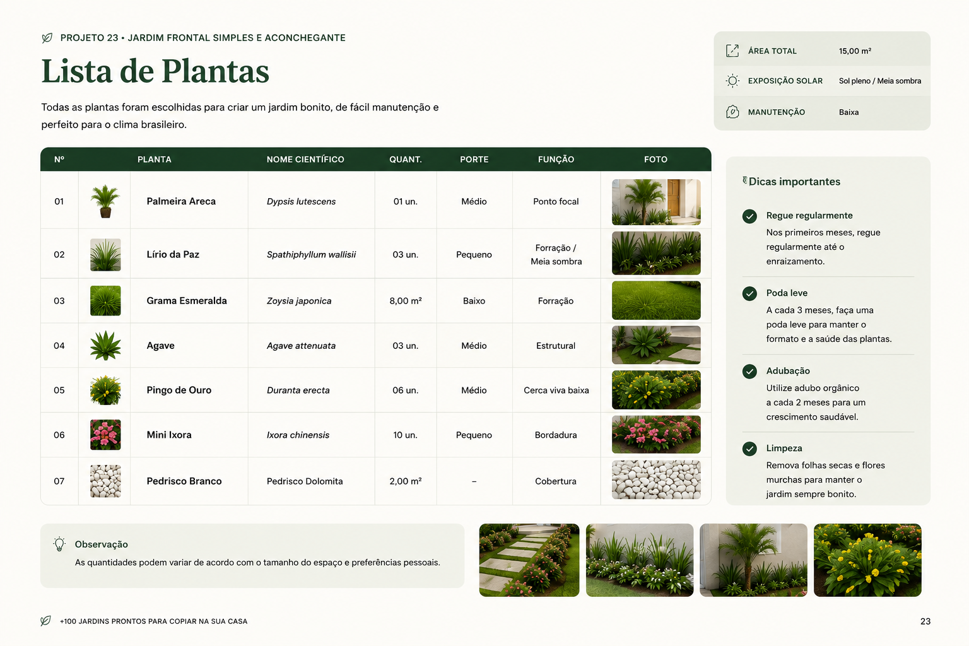
Task: Click scientific name Dypsis lutescens
Action: (x=301, y=202)
